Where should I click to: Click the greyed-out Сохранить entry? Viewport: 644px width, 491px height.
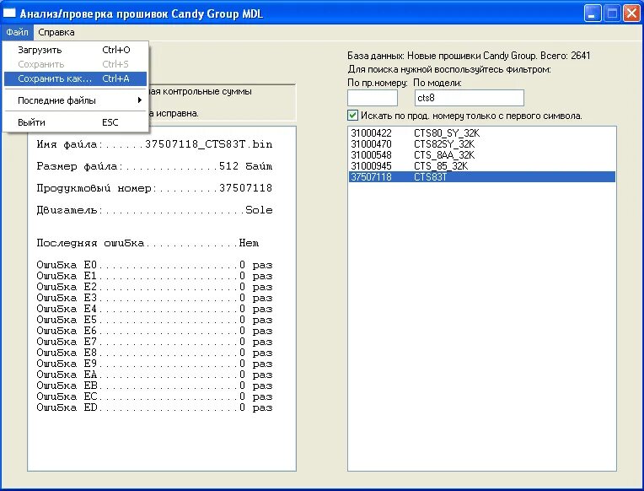tap(75, 64)
